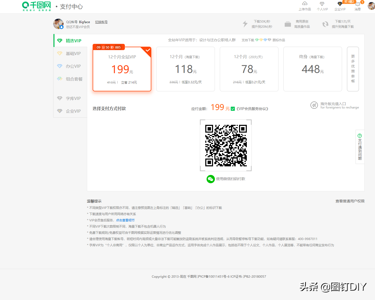
Task: Select the 199元 12个月全站VIP plan
Action: pyautogui.click(x=122, y=69)
